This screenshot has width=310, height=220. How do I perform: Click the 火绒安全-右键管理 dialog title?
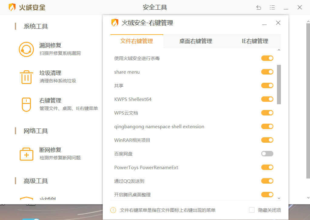click(147, 23)
